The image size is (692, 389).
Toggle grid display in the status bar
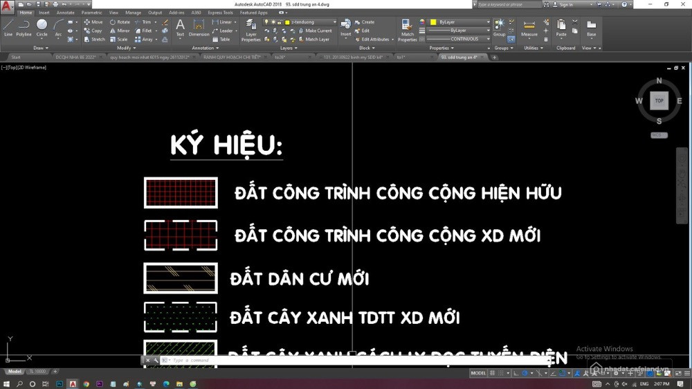click(x=492, y=373)
